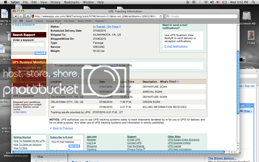Collapse the Chat panel in background window
The width and height of the screenshot is (259, 162).
click(35, 157)
